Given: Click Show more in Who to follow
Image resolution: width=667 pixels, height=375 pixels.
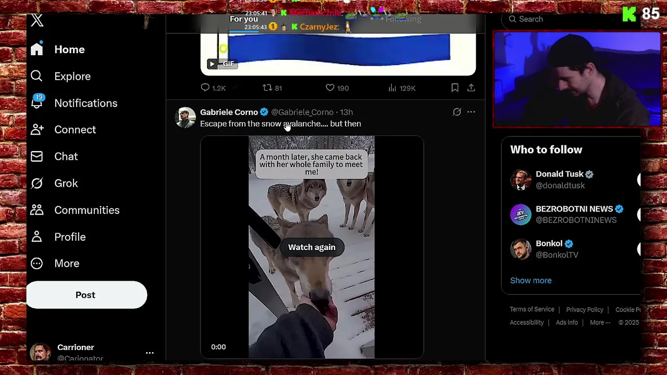Looking at the screenshot, I should point(530,280).
